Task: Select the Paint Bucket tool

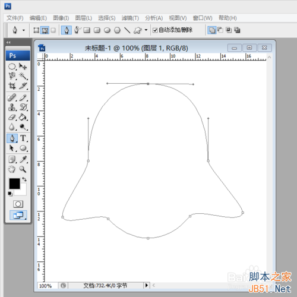Action: tap(23, 117)
